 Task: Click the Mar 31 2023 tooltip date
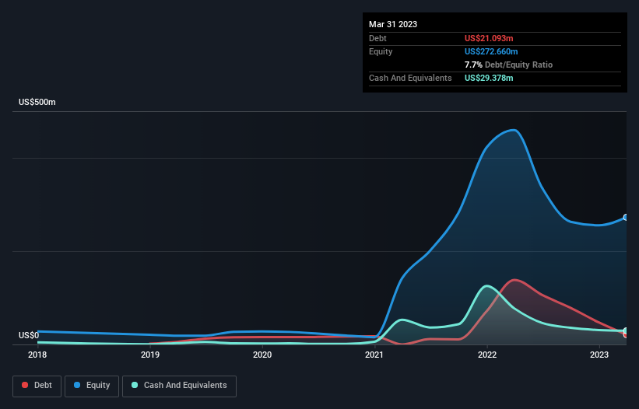[x=393, y=24]
